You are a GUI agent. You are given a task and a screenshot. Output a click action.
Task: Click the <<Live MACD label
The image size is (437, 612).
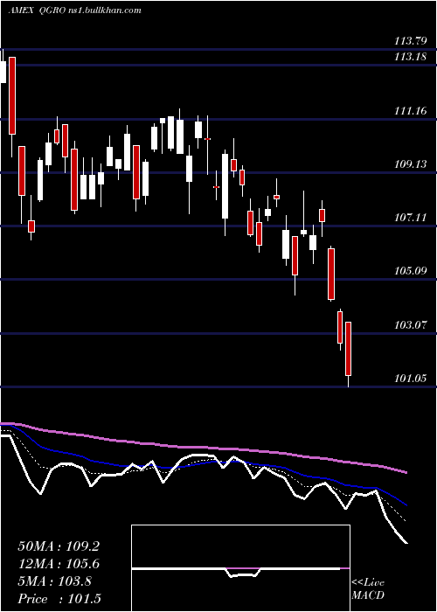point(368,589)
